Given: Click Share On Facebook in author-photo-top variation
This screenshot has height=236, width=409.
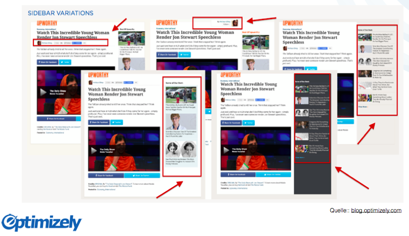Looking at the screenshot, I should [x=167, y=55].
